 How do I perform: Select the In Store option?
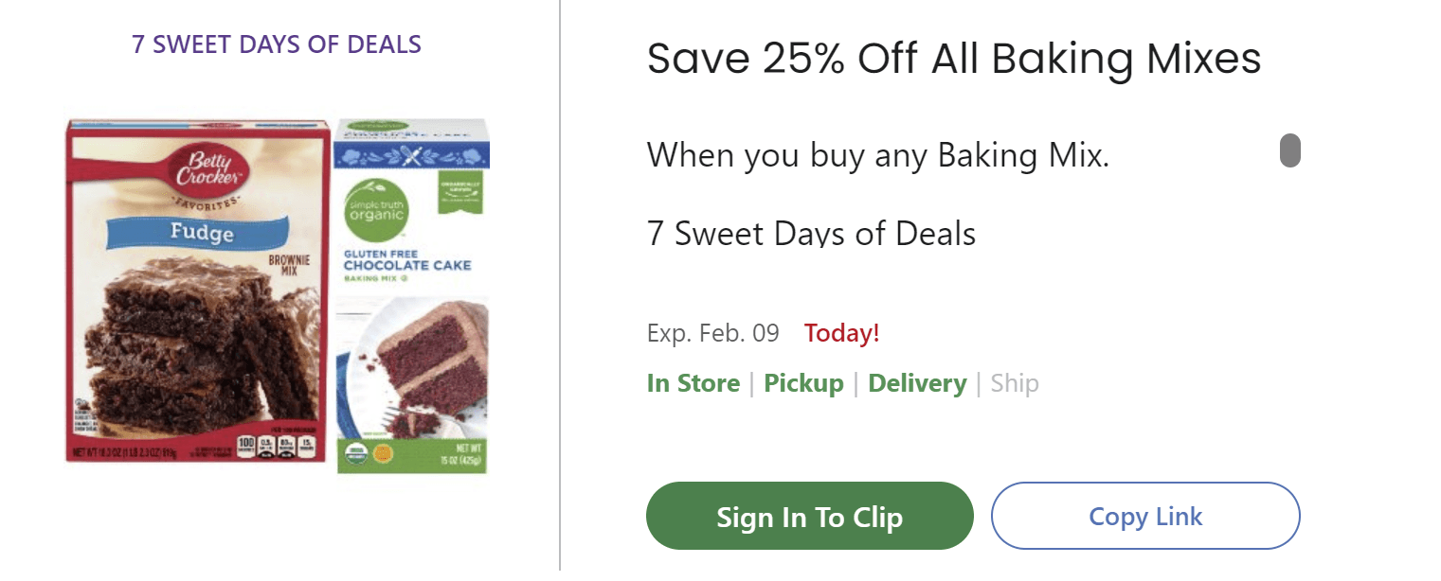pos(693,383)
